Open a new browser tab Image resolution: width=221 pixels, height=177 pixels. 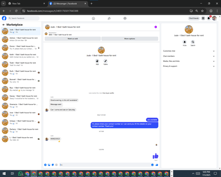pyautogui.click(x=91, y=4)
